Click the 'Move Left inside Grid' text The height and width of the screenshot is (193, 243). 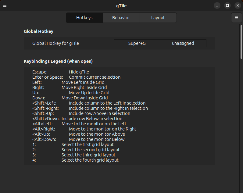click(x=83, y=82)
